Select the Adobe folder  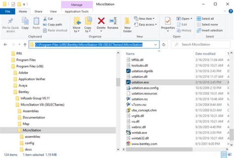point(21,73)
